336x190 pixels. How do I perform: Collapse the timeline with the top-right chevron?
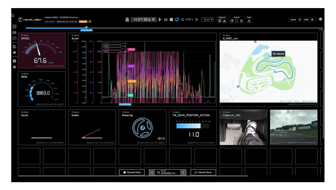point(321,29)
